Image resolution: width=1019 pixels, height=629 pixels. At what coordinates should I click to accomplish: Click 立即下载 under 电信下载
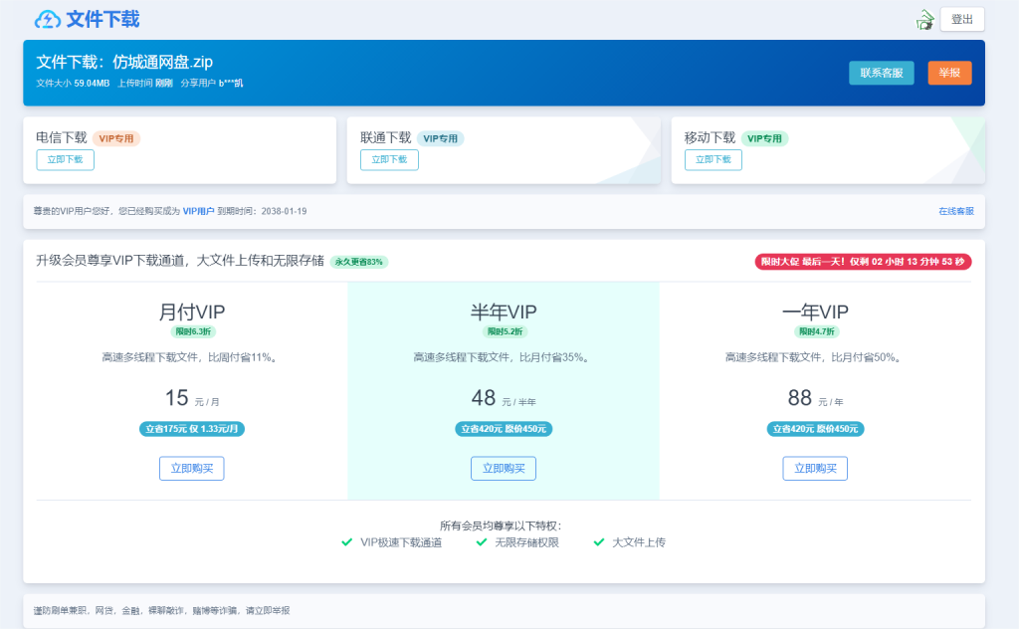click(65, 159)
